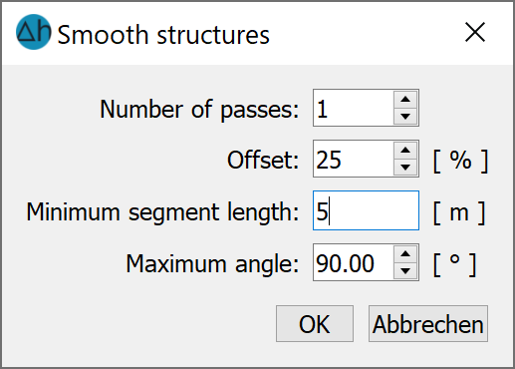Decrease the Offset percentage with down arrow
The width and height of the screenshot is (515, 369).
coord(405,168)
